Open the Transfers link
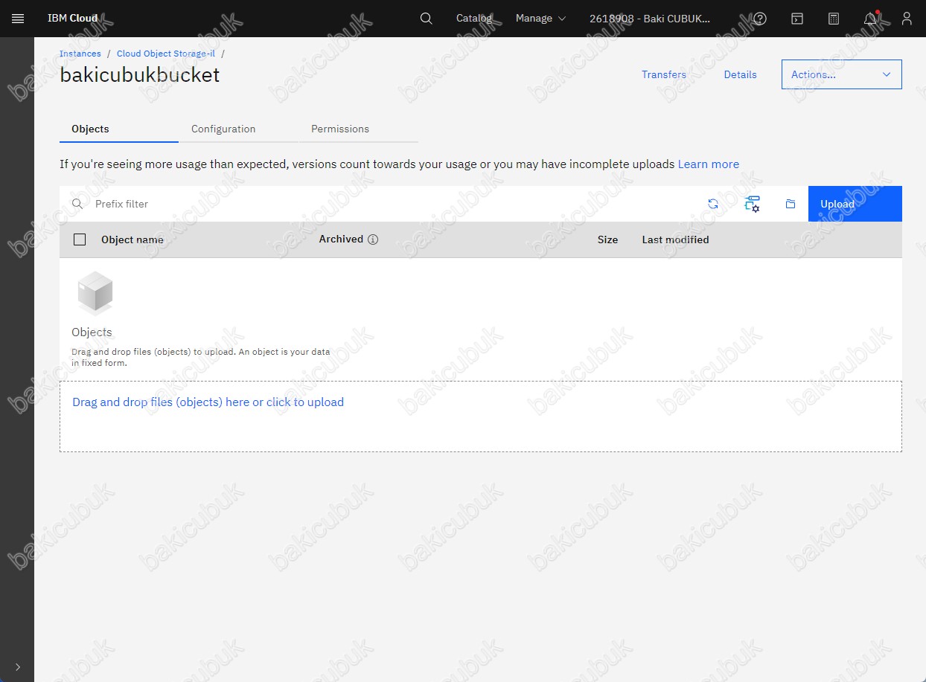Screen dimensions: 926x682 pyautogui.click(x=664, y=74)
